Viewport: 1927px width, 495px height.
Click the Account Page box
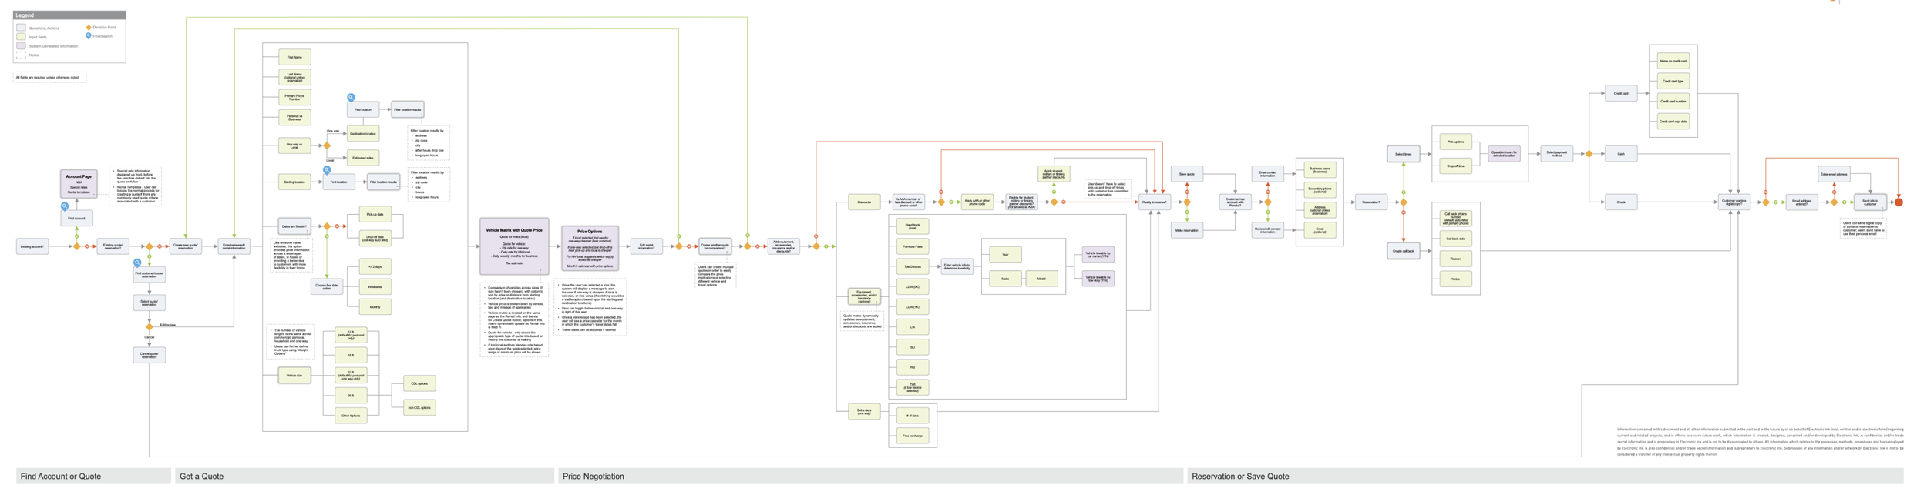coord(79,184)
